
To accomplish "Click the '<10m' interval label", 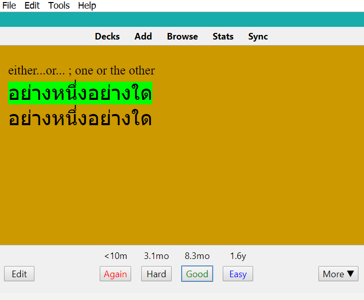I will (x=115, y=256).
